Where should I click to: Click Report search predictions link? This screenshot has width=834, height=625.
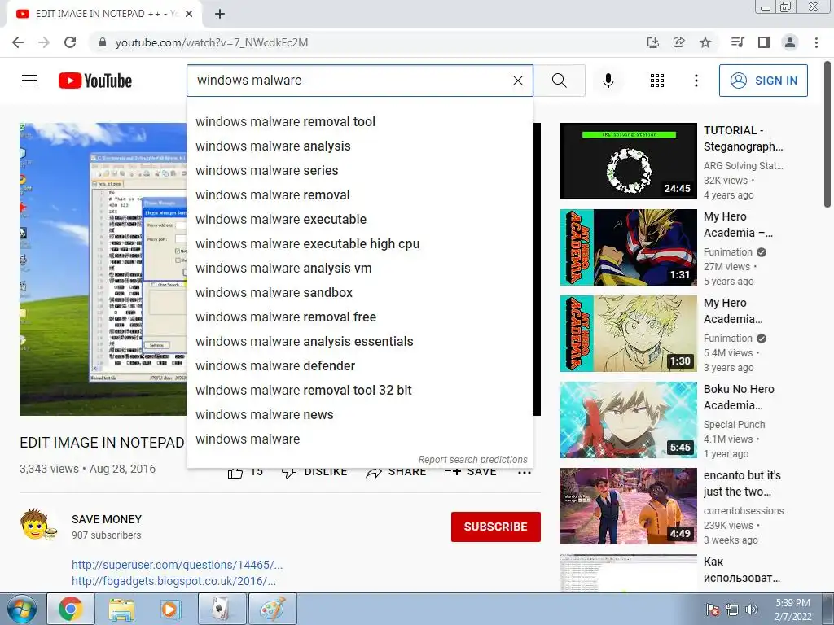coord(472,460)
